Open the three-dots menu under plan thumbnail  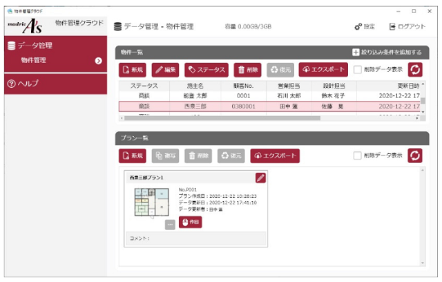pyautogui.click(x=170, y=224)
